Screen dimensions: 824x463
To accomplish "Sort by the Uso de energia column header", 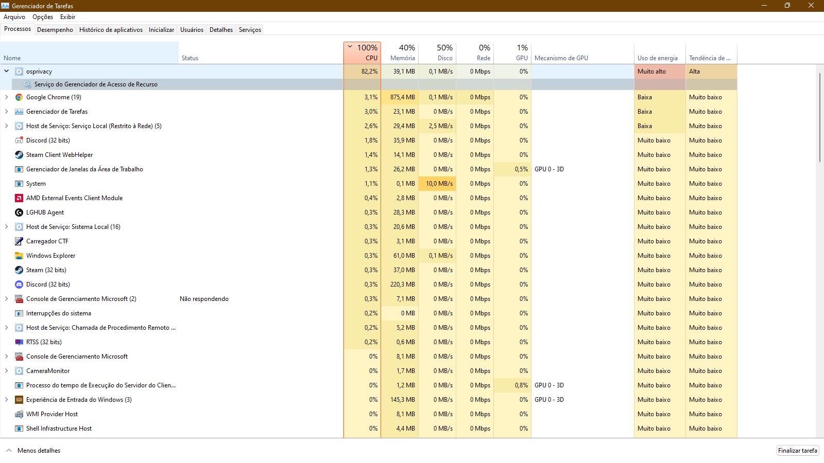I will point(660,53).
